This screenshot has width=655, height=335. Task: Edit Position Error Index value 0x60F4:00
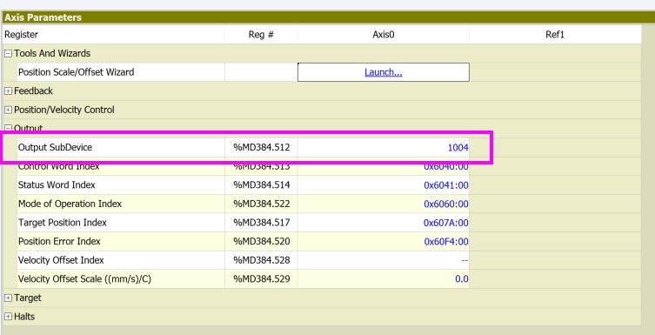(x=446, y=241)
